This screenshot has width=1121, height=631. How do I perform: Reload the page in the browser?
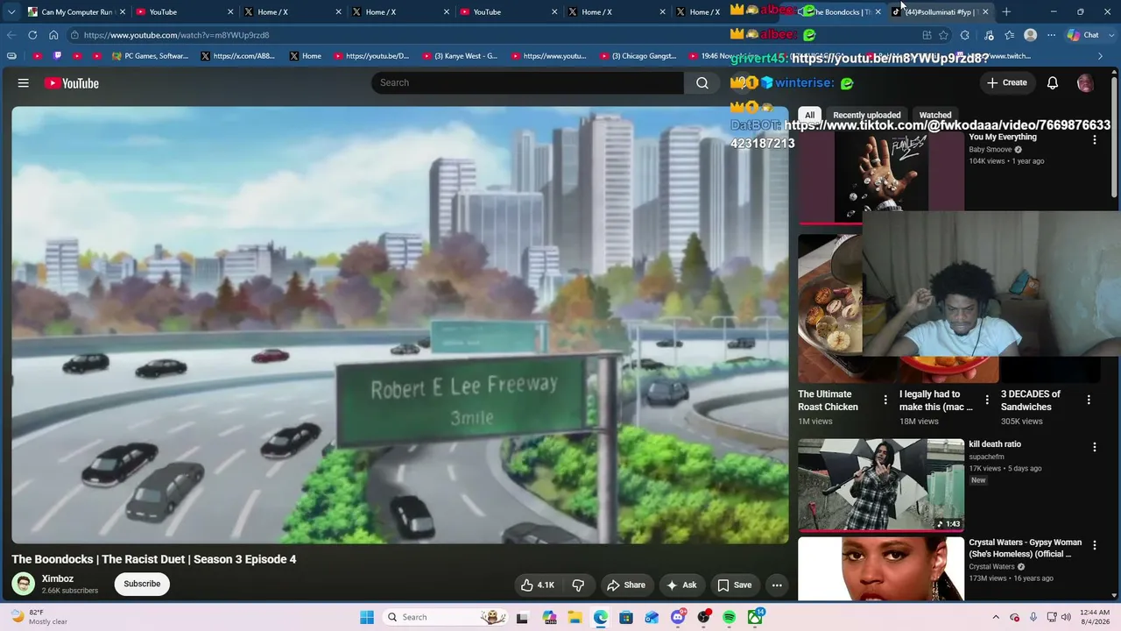tap(32, 35)
